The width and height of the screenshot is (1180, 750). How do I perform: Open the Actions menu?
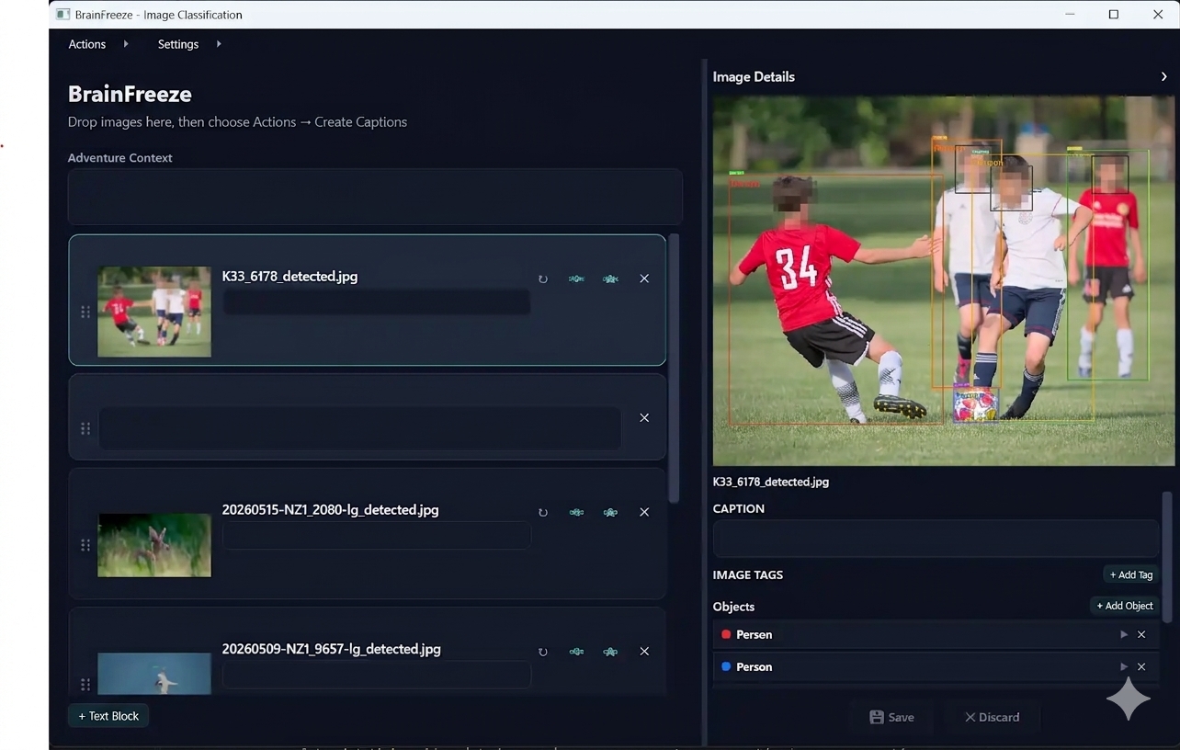coord(87,44)
